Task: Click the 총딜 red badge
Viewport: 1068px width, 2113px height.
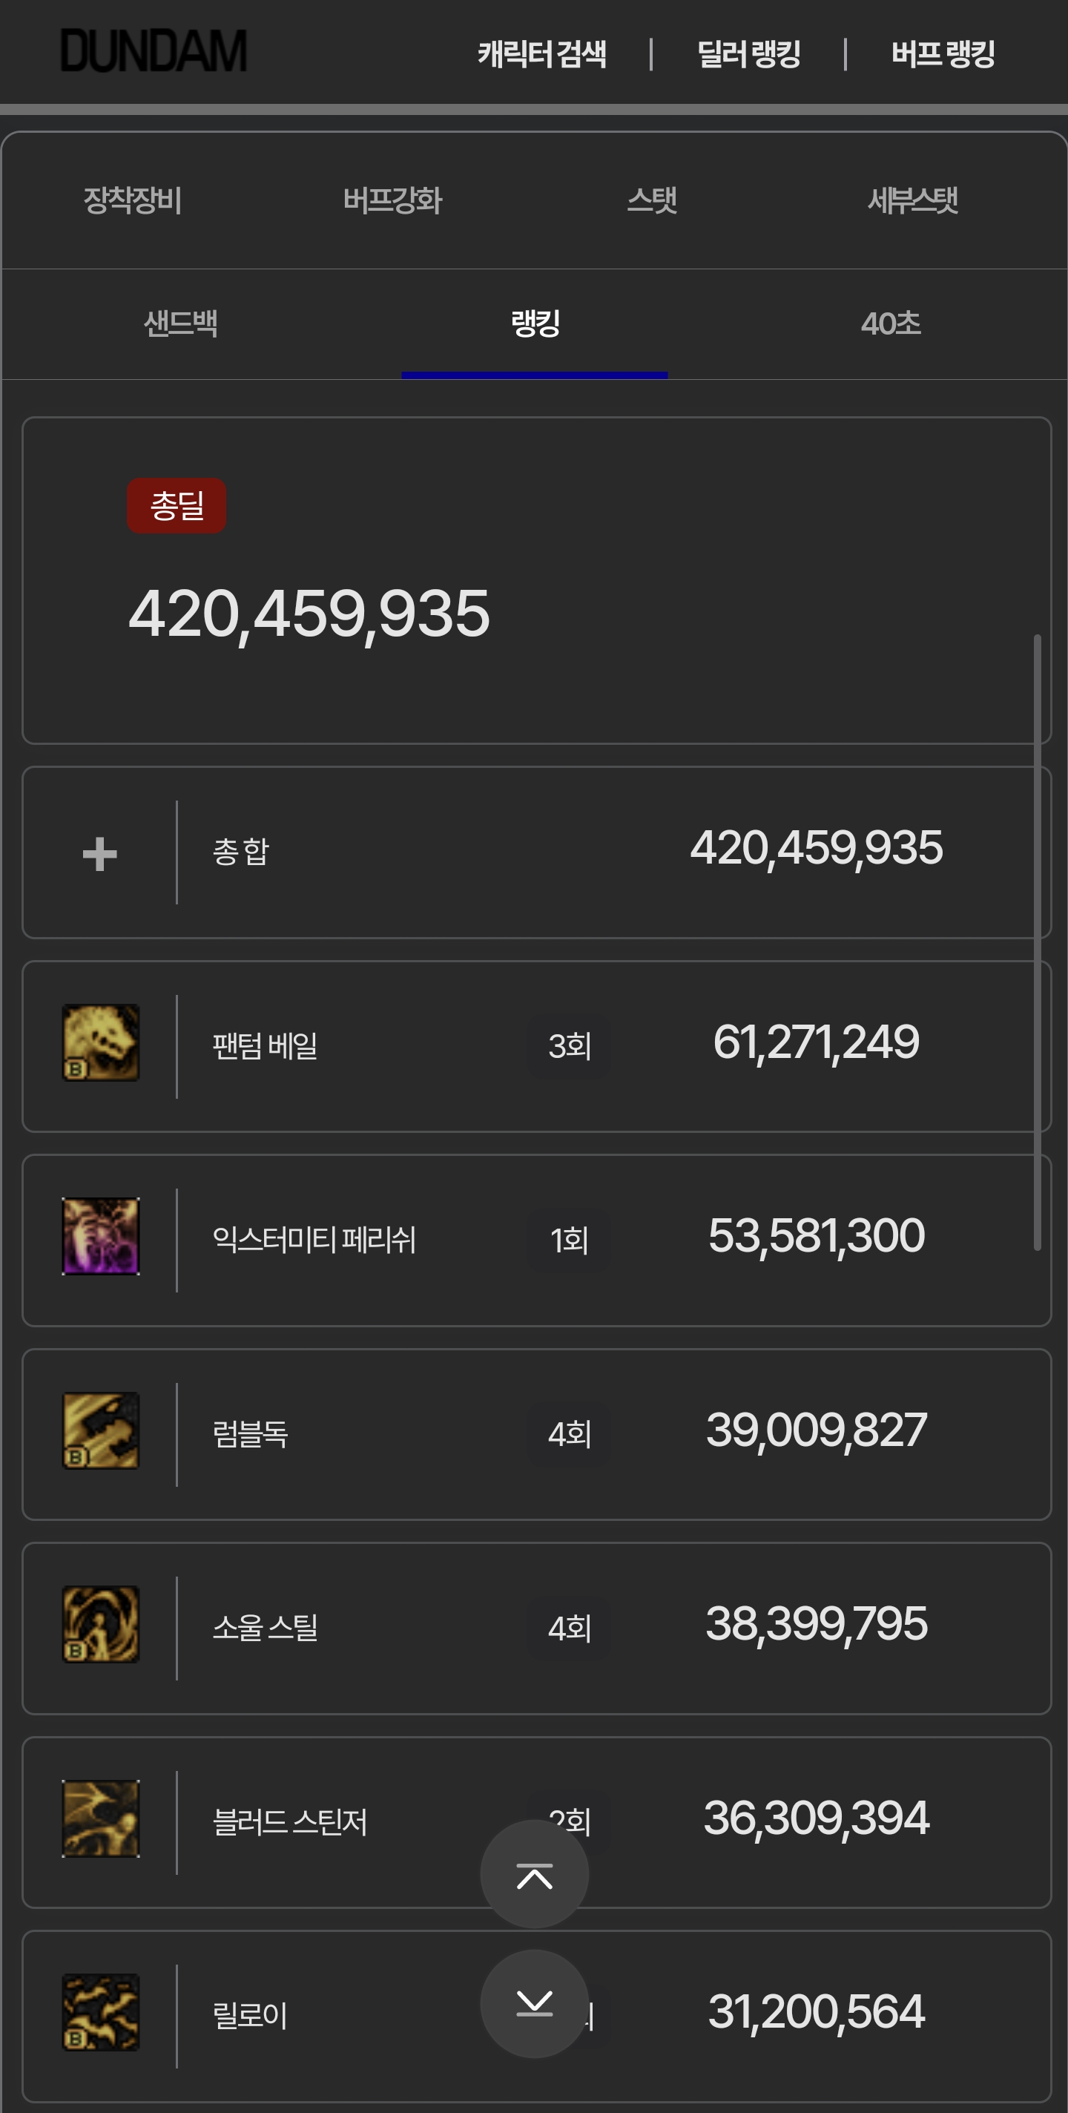Action: click(177, 505)
